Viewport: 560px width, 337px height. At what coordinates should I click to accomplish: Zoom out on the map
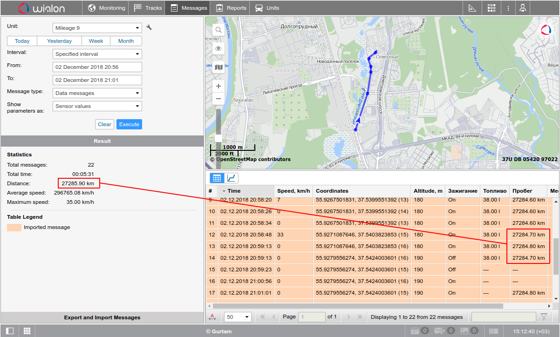(x=218, y=99)
